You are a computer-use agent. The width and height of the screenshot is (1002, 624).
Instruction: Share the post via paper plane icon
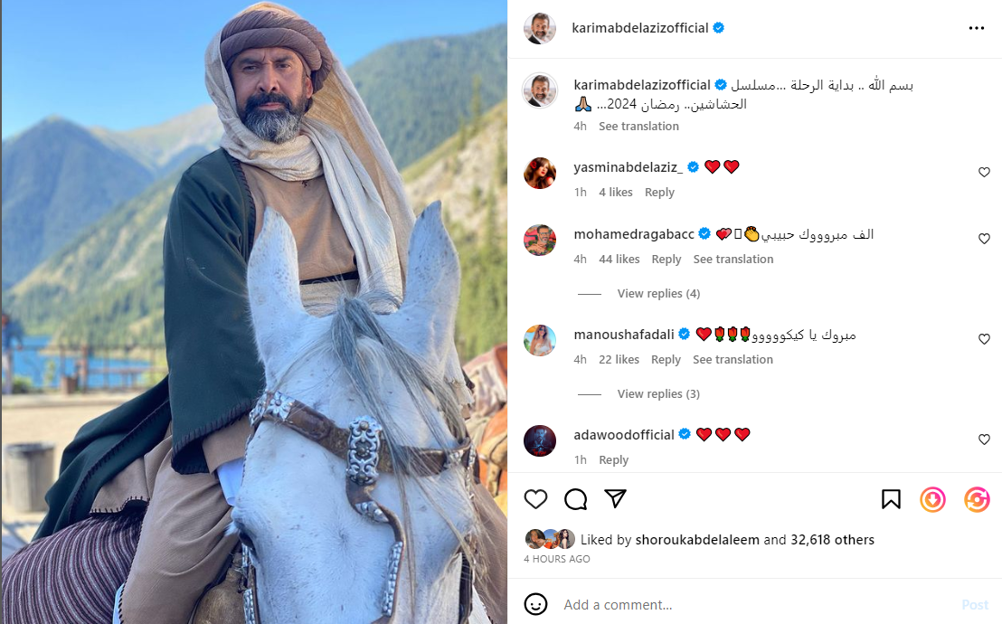pyautogui.click(x=615, y=499)
